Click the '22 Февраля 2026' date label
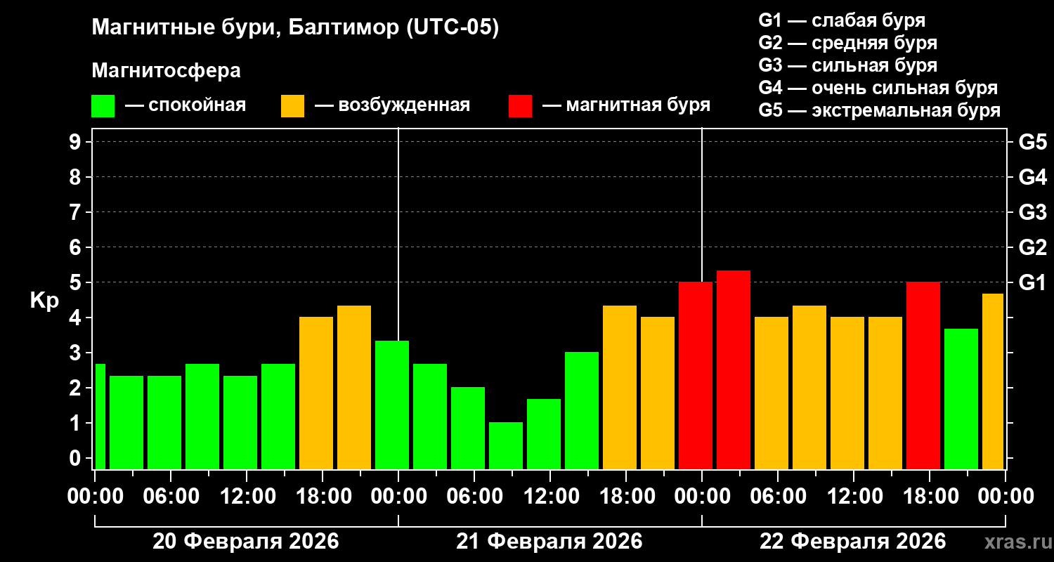 (853, 542)
